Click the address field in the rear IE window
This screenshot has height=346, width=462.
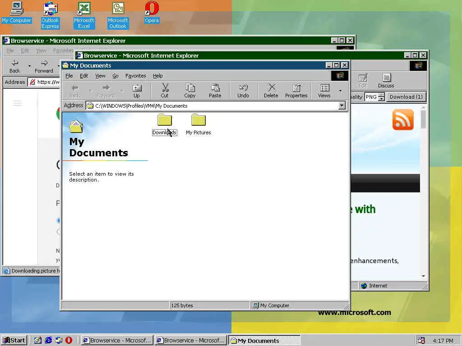(44, 82)
